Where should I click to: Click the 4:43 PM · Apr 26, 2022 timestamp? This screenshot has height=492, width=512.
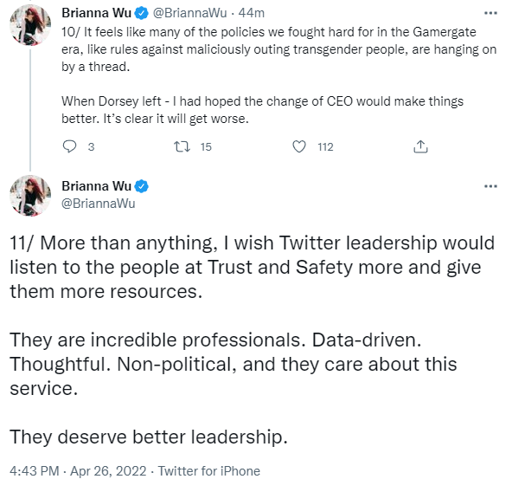coord(78,471)
